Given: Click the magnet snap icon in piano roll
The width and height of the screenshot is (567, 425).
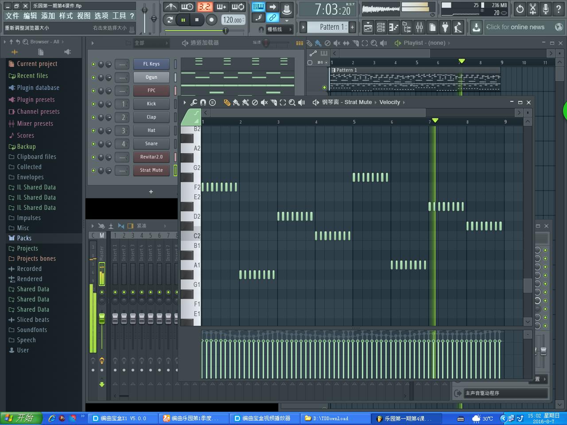Looking at the screenshot, I should pos(203,102).
